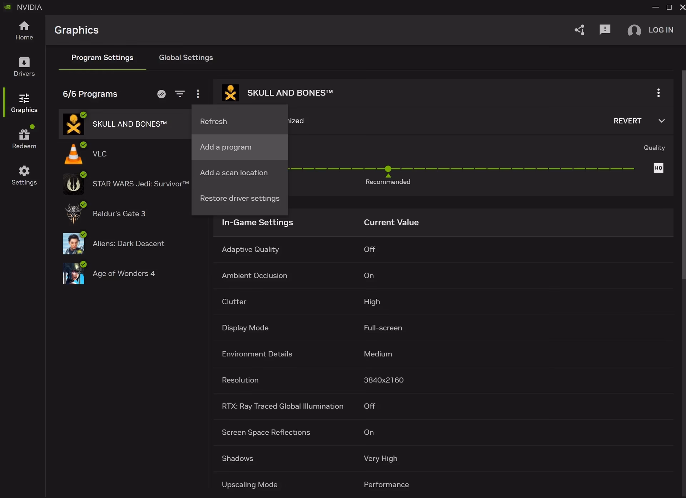Screen dimensions: 686x498
Task: Click the programs list three-dot menu
Action: click(198, 94)
